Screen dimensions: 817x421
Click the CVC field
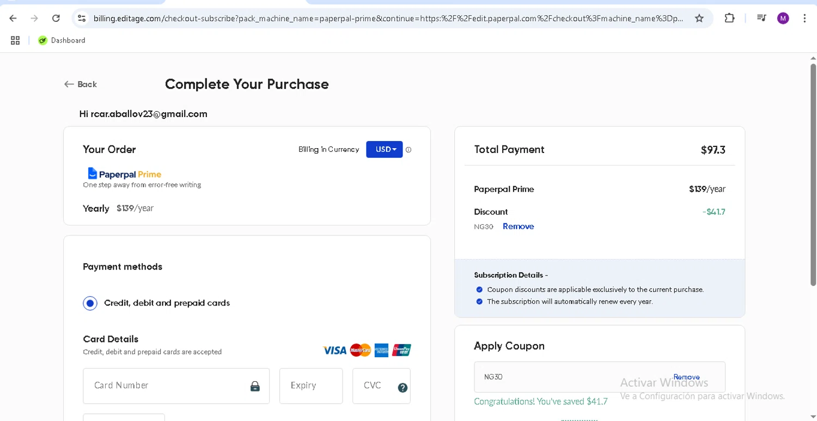(x=381, y=386)
